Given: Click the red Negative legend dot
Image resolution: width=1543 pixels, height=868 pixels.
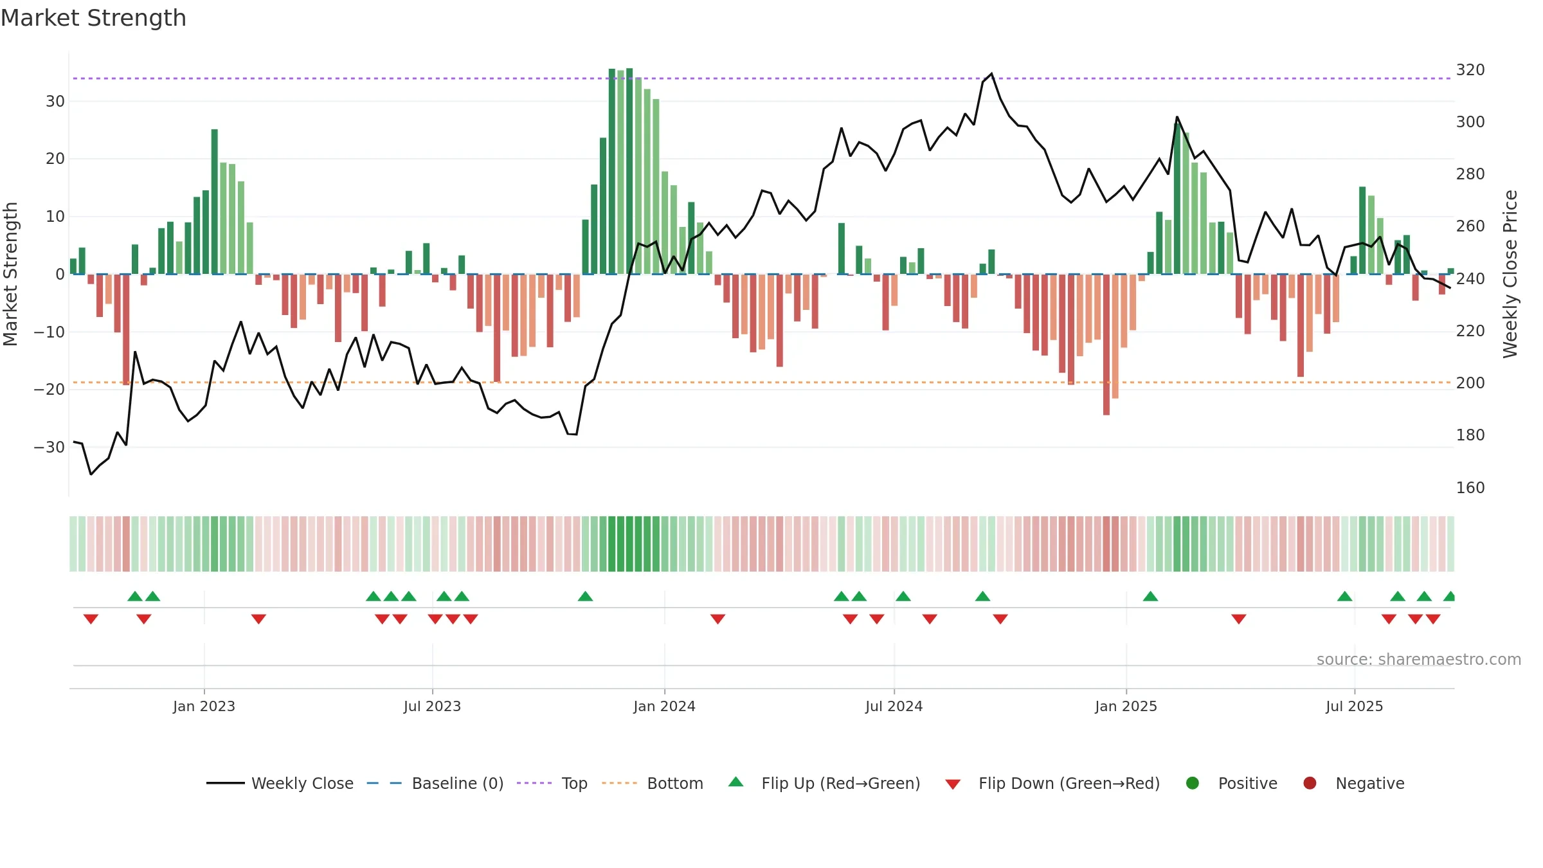Looking at the screenshot, I should click(1310, 783).
